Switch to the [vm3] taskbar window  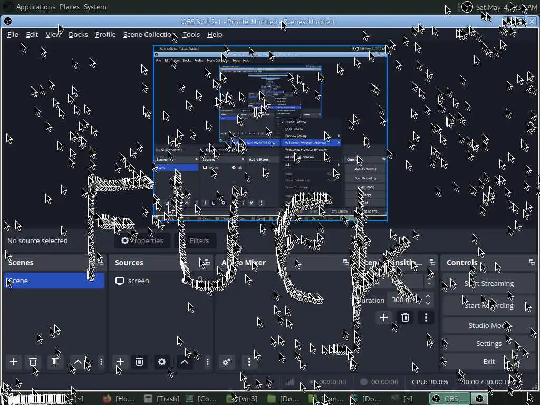242,399
